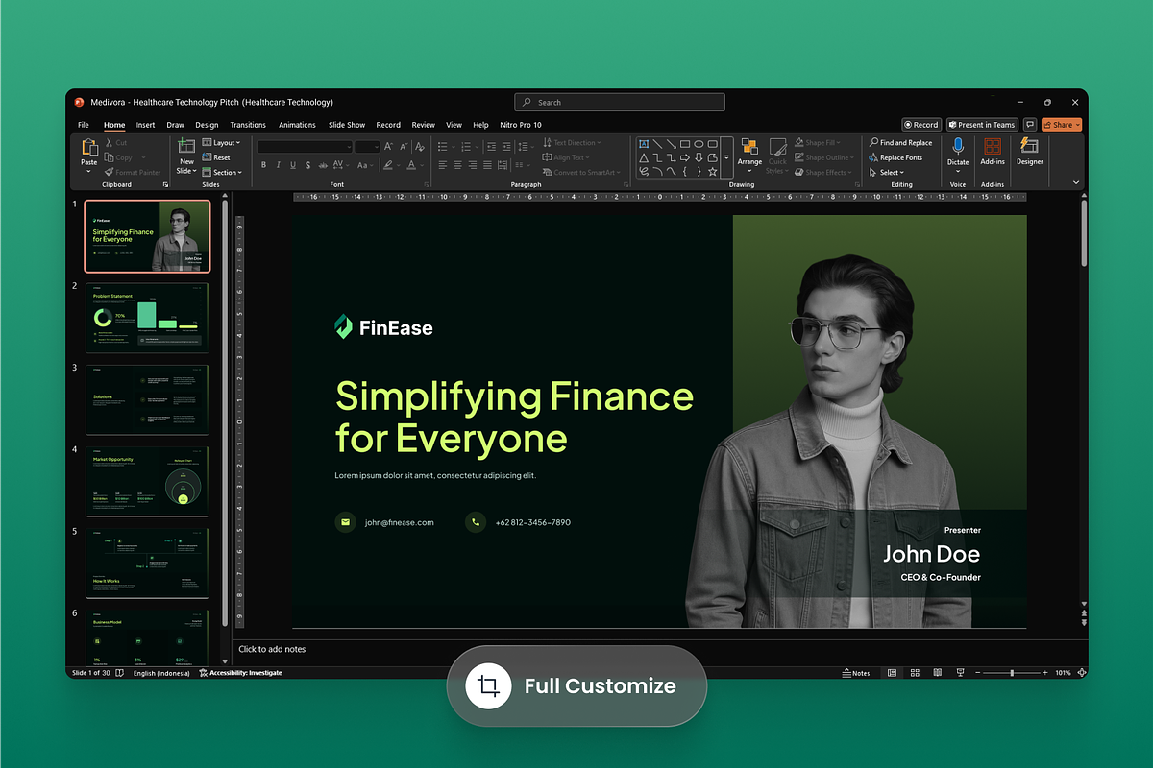
Task: Click Increase Font Size icon
Action: click(x=388, y=146)
